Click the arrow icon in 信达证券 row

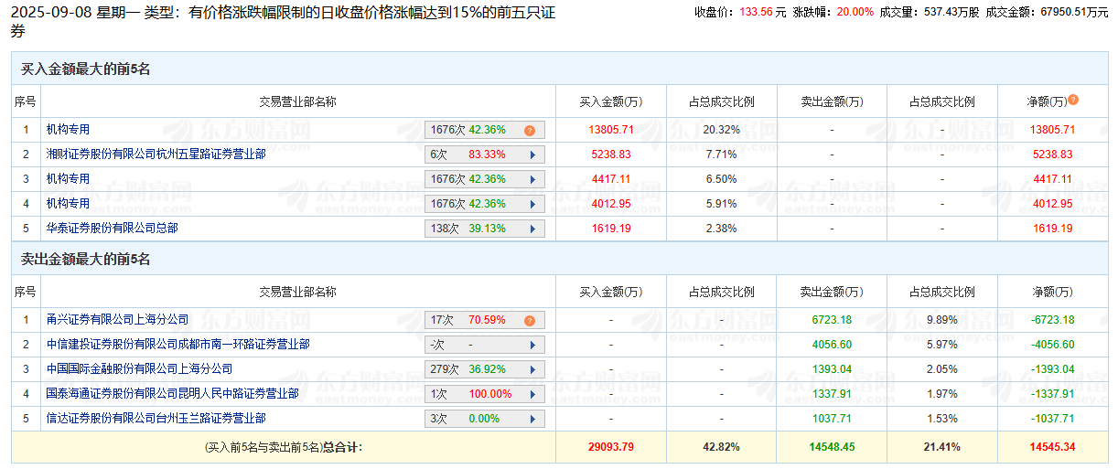point(532,419)
